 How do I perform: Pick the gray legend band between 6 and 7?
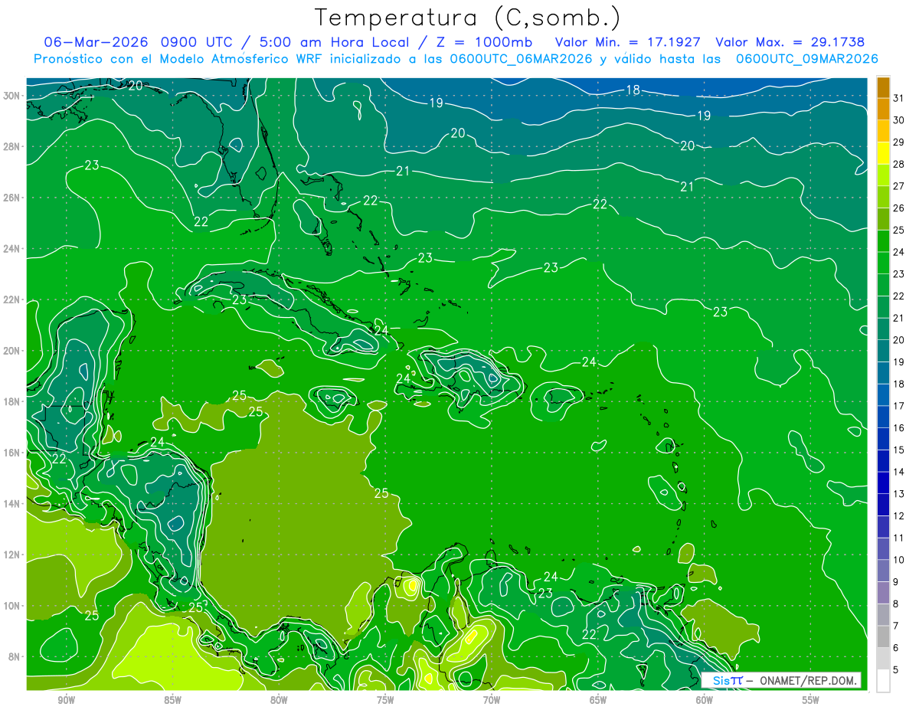coord(883,637)
